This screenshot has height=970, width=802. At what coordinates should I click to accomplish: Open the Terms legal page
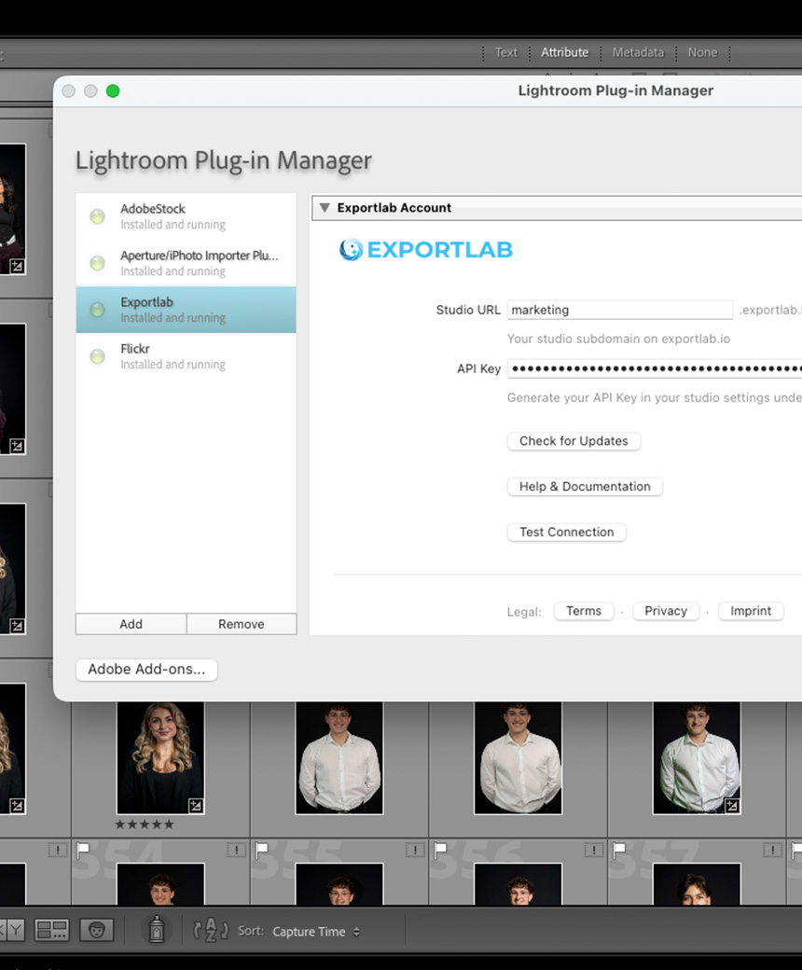click(x=584, y=611)
